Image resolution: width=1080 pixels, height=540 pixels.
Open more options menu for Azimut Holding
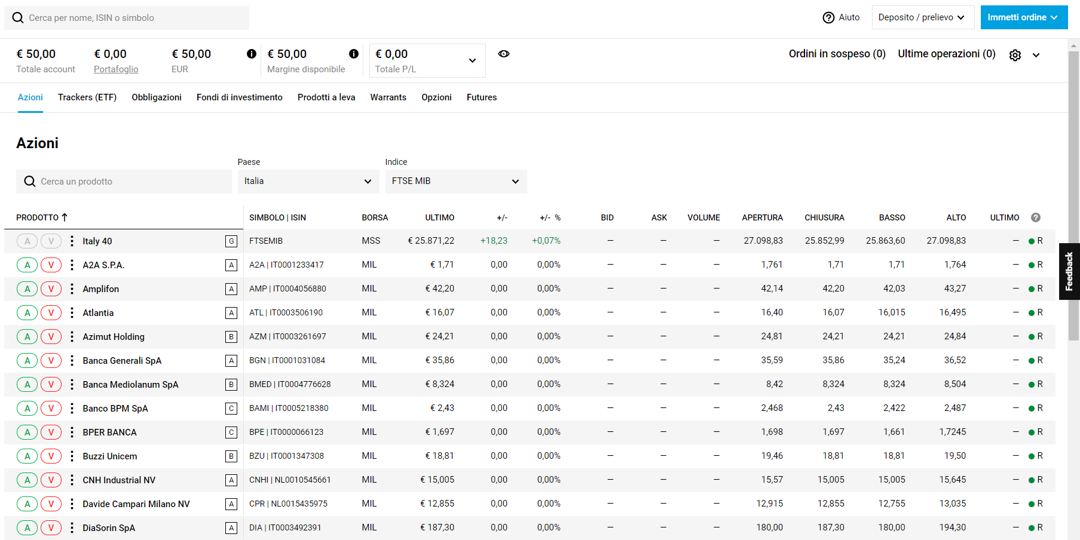(72, 337)
